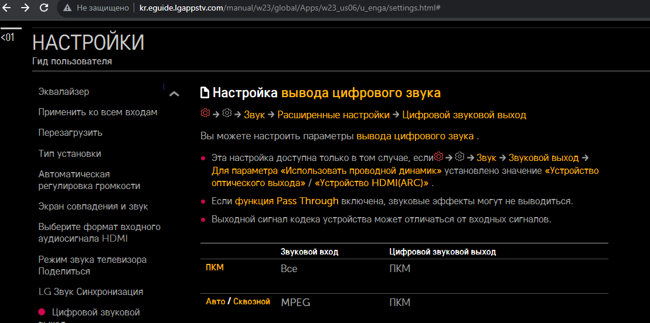Collapse the sidebar list with the up chevron
The height and width of the screenshot is (323, 650).
[x=173, y=94]
